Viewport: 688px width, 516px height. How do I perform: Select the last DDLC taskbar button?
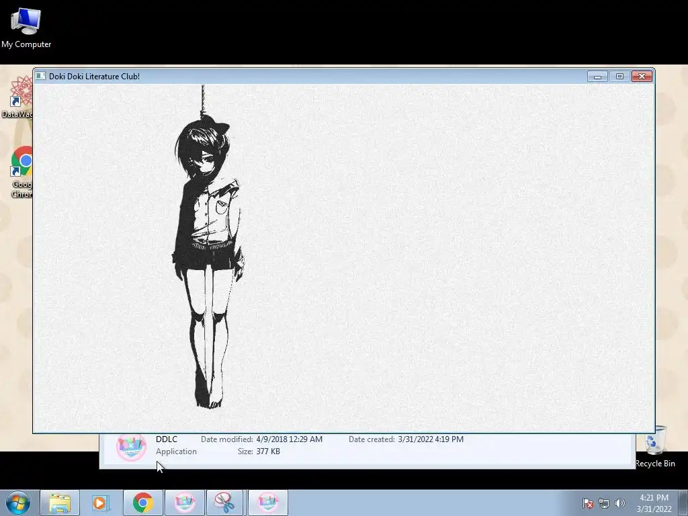coord(268,503)
